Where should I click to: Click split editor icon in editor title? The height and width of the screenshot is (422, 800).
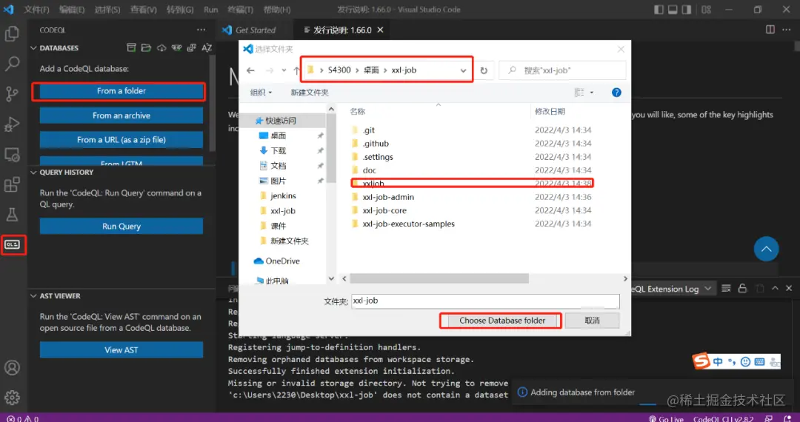pos(770,30)
